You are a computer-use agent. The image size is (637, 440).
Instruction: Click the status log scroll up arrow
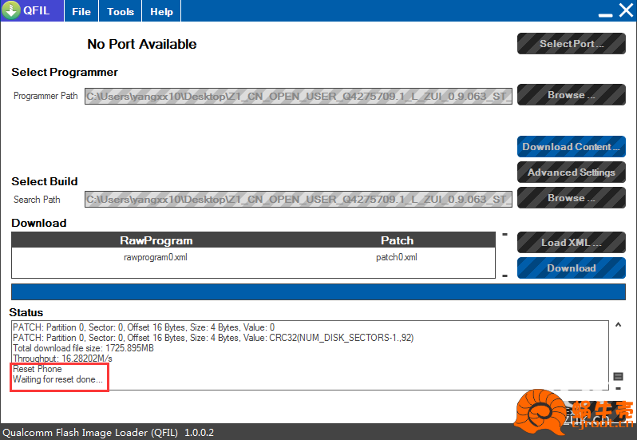[x=618, y=325]
